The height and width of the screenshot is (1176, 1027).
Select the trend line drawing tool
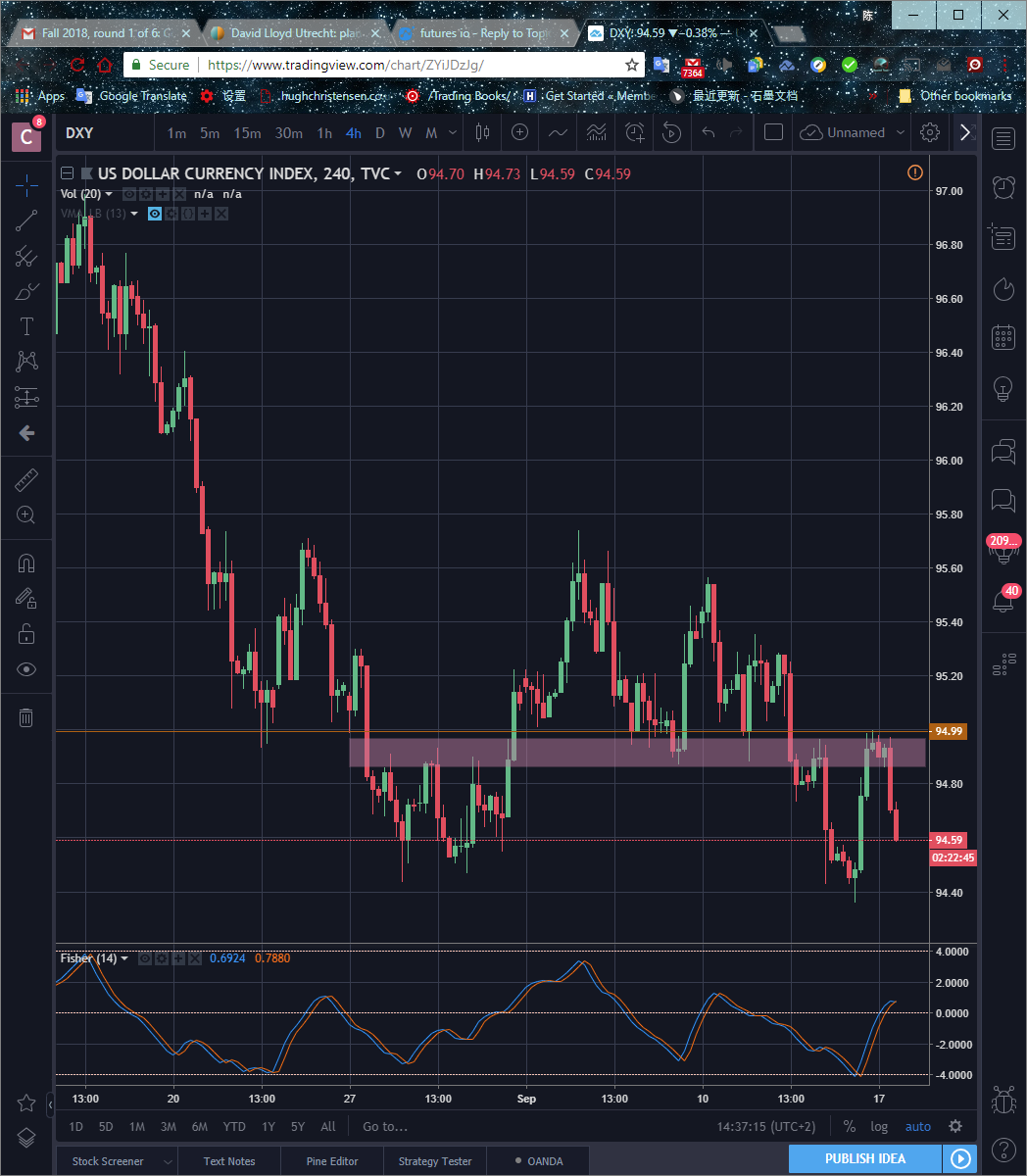click(26, 220)
